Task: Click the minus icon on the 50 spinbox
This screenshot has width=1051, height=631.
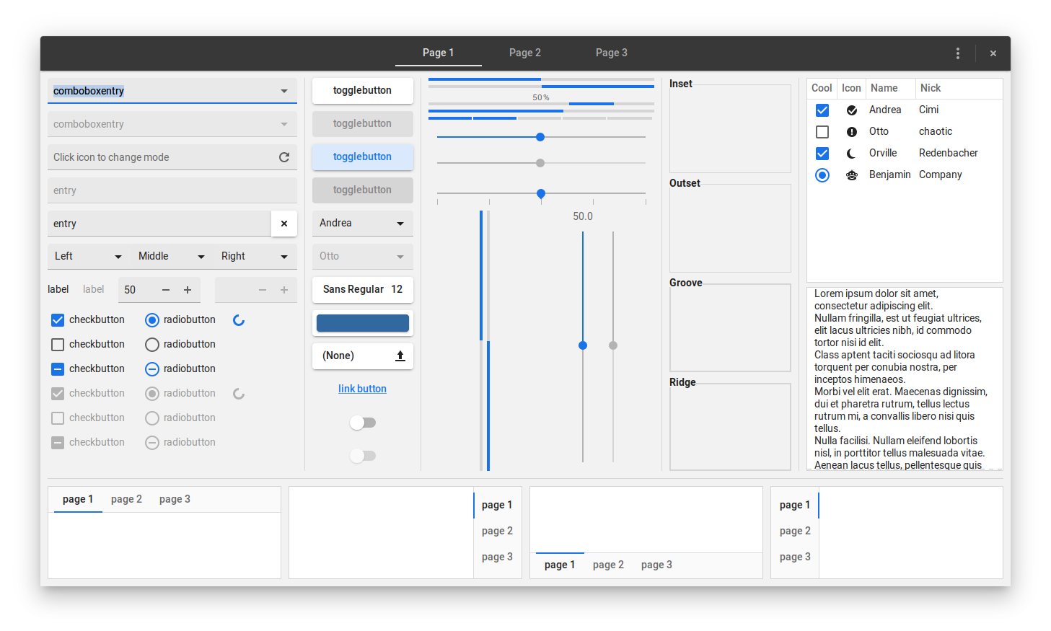Action: [x=166, y=290]
